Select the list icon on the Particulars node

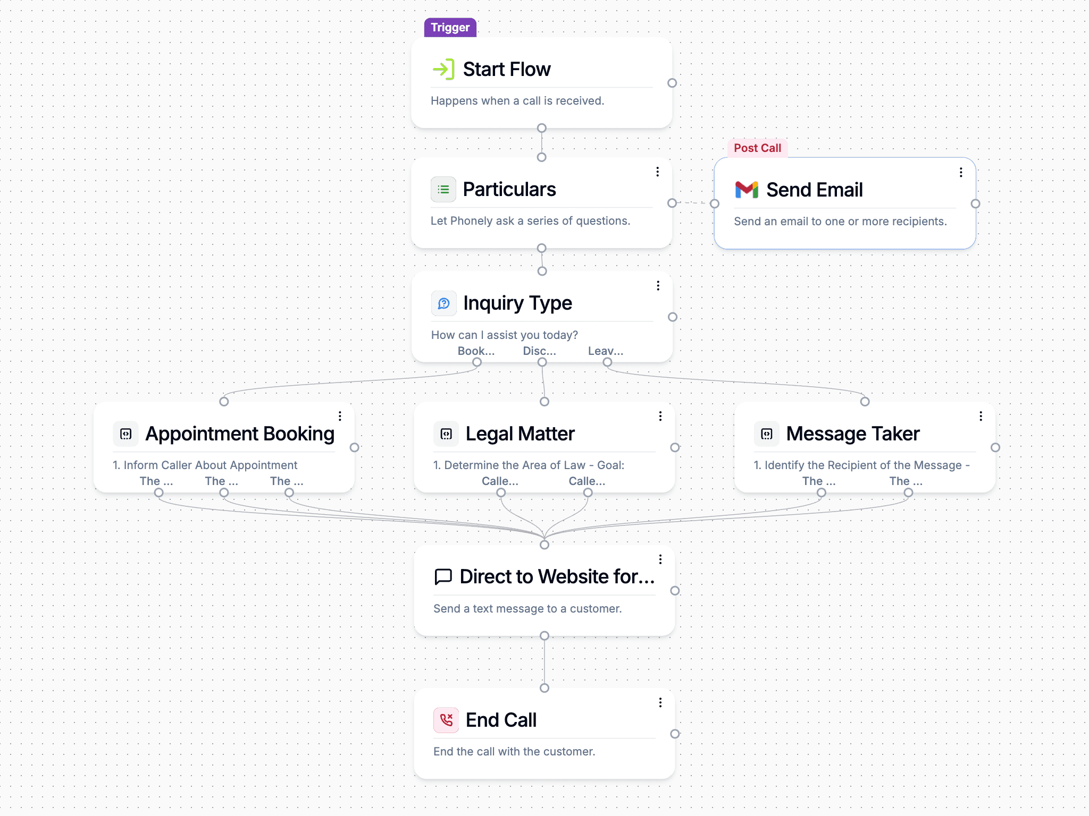point(444,189)
